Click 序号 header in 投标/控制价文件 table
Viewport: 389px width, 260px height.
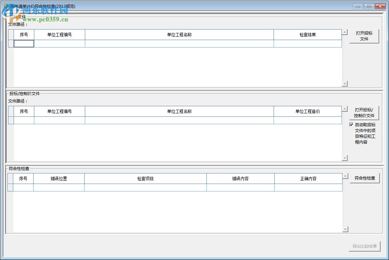point(24,111)
